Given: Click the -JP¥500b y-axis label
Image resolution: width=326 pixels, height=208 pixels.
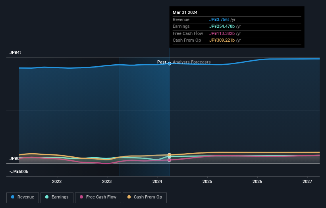Looking at the screenshot, I should (19, 171).
